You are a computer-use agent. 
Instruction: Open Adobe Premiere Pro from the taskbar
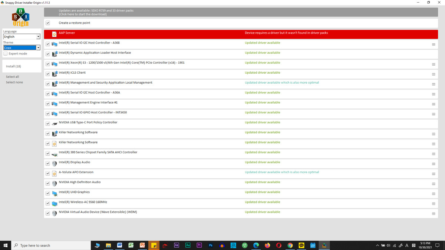199,245
